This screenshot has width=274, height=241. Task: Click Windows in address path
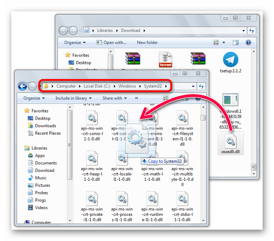click(x=127, y=86)
